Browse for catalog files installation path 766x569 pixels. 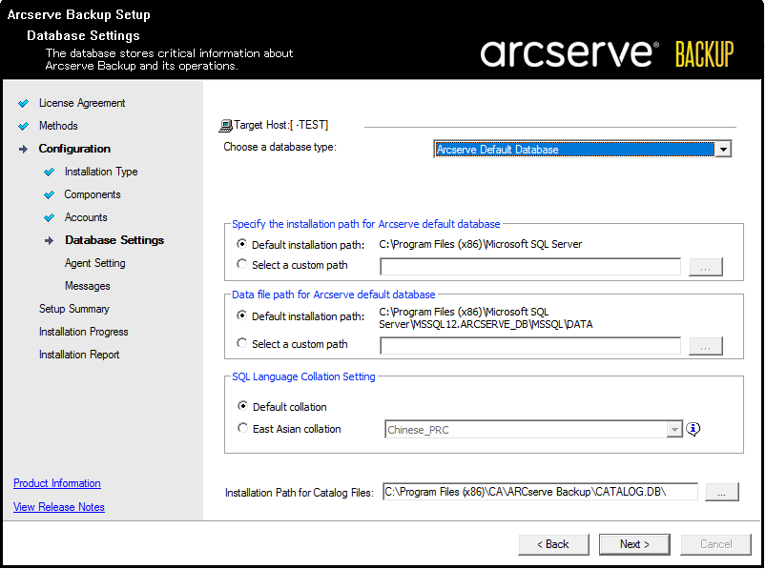pos(721,492)
